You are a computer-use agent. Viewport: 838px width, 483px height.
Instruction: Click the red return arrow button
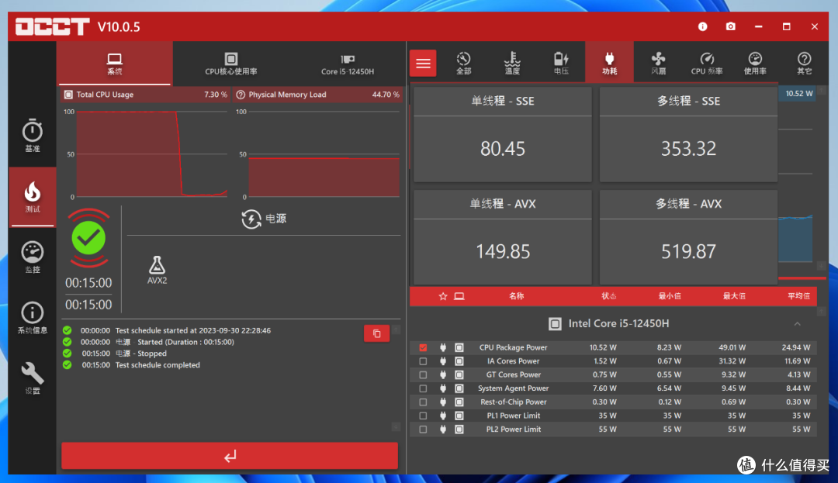pyautogui.click(x=230, y=456)
